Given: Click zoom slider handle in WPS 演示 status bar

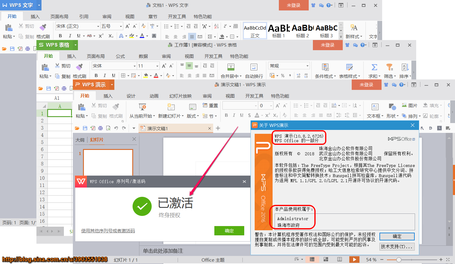Looking at the screenshot, I should click(399, 260).
